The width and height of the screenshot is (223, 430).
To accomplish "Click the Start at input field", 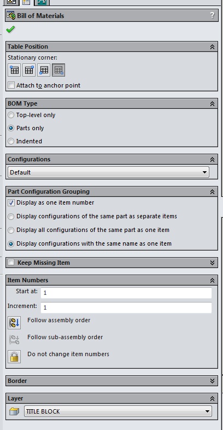I will [x=126, y=293].
